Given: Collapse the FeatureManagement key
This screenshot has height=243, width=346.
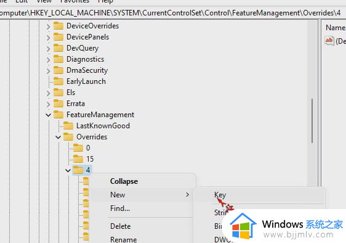Looking at the screenshot, I should pos(48,115).
